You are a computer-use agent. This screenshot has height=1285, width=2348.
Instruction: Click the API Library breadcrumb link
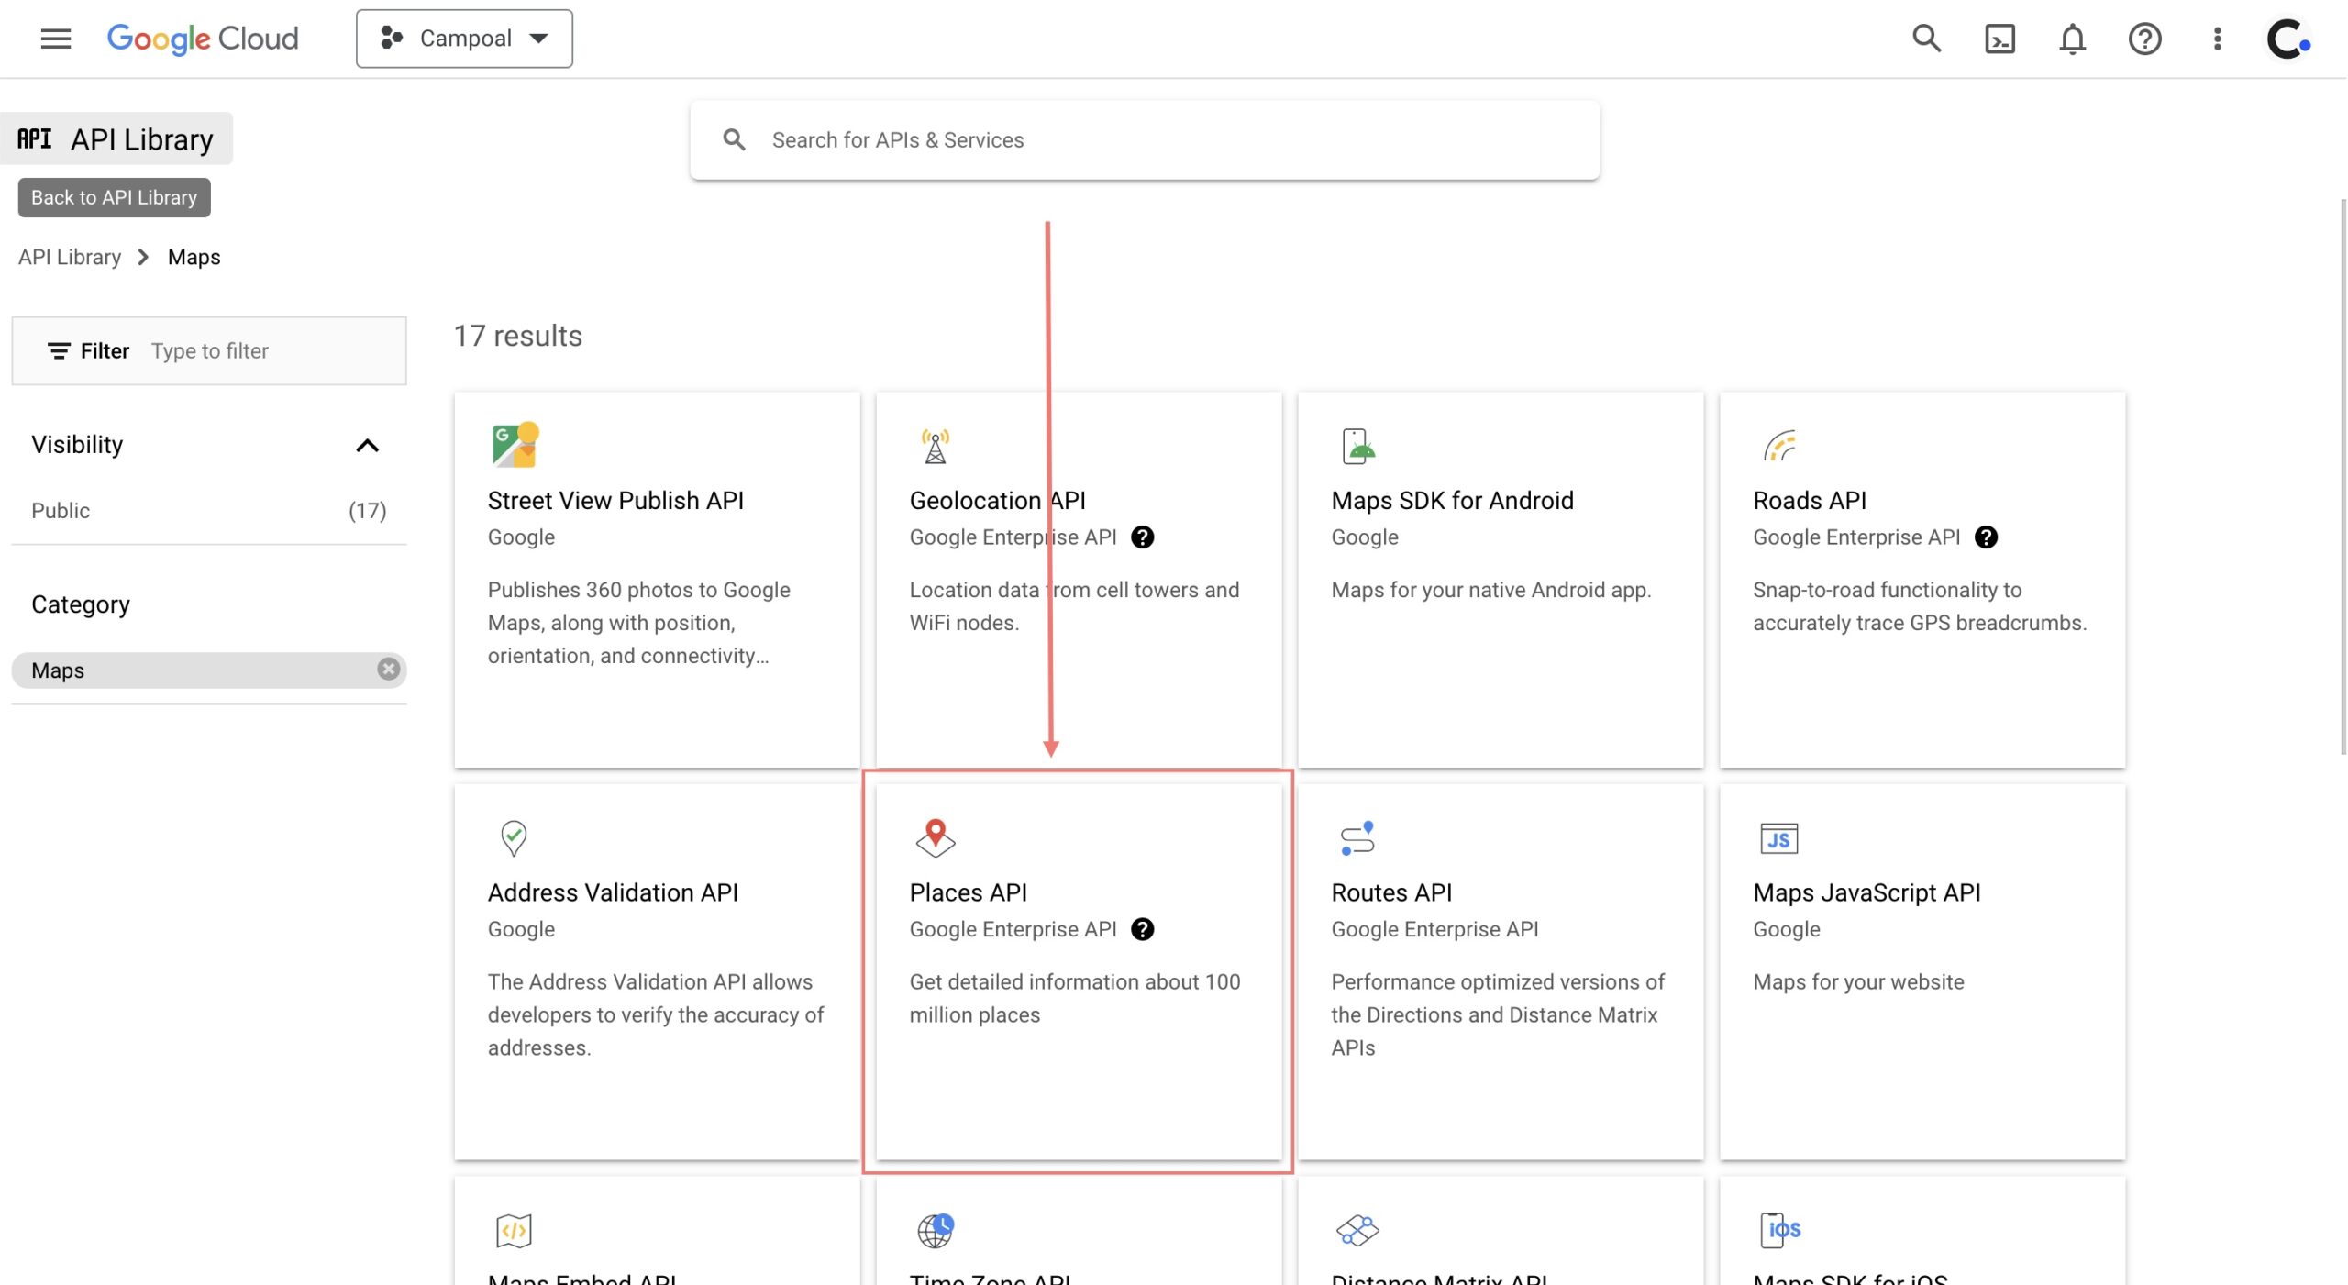click(70, 257)
